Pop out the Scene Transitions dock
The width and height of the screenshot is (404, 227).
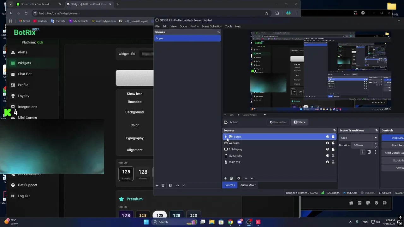(x=377, y=130)
